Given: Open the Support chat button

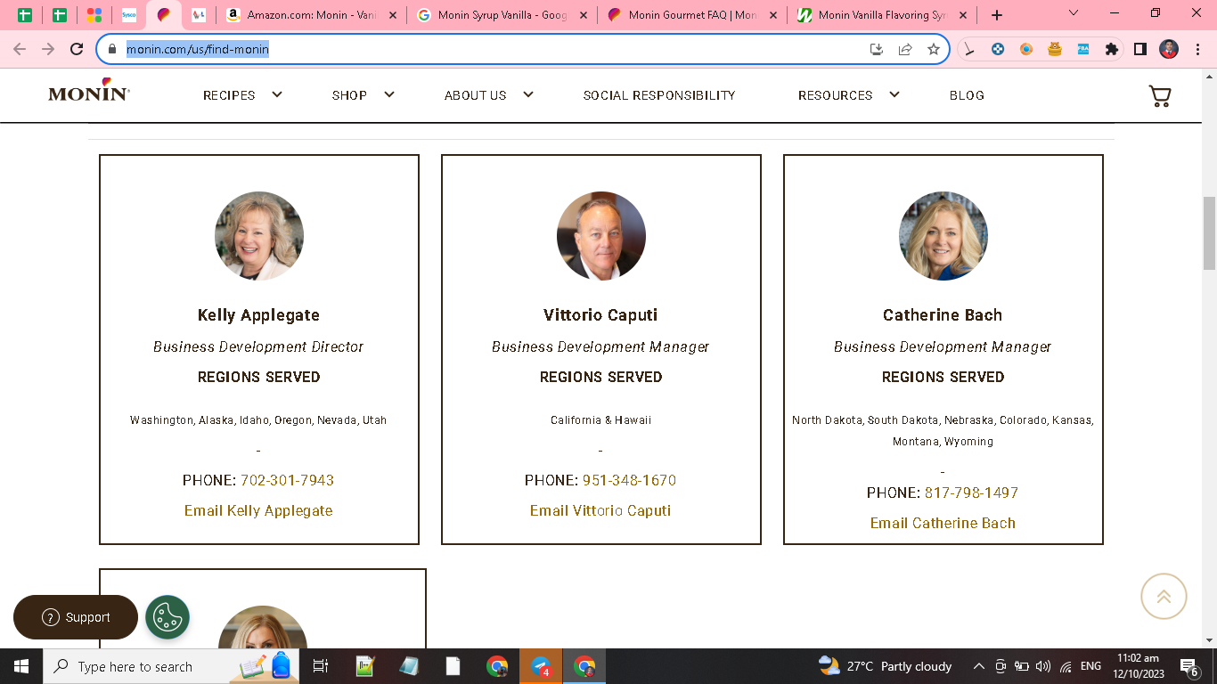Looking at the screenshot, I should point(76,617).
